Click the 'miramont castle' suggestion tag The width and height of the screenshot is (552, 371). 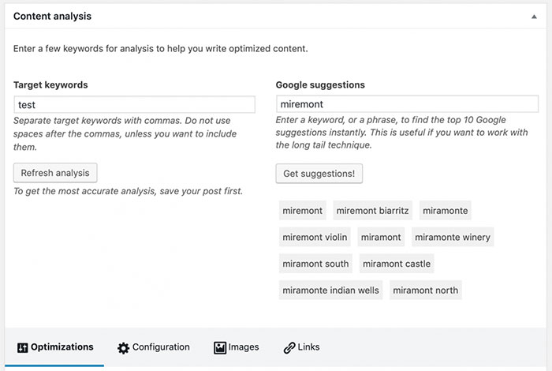pos(397,264)
